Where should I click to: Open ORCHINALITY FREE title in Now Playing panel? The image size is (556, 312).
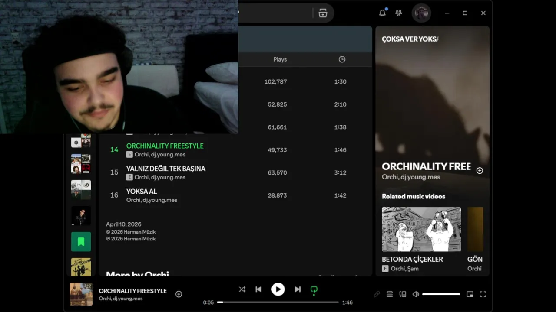coord(426,166)
